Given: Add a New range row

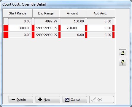Looking at the screenshot, I should (x=48, y=100).
